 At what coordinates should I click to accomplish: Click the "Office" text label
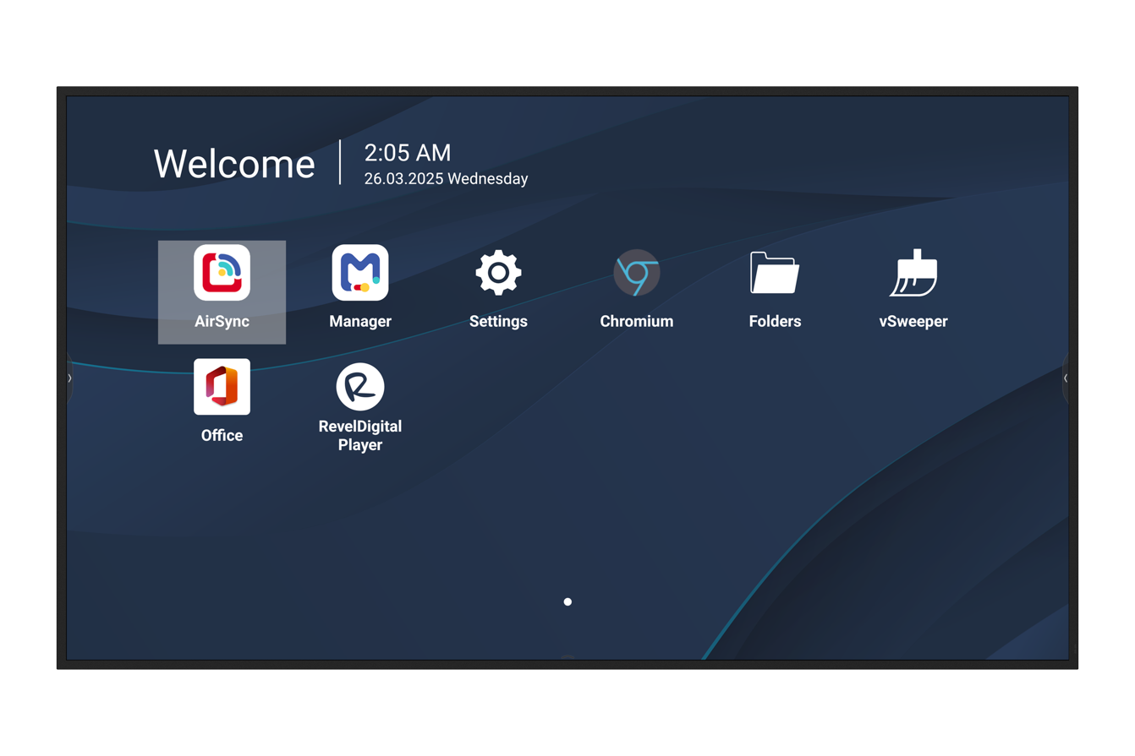click(x=222, y=436)
